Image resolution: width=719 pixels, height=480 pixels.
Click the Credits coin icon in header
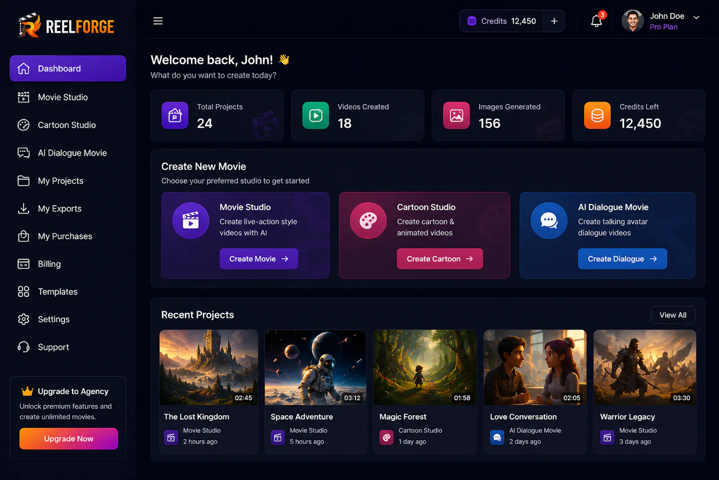pos(472,21)
